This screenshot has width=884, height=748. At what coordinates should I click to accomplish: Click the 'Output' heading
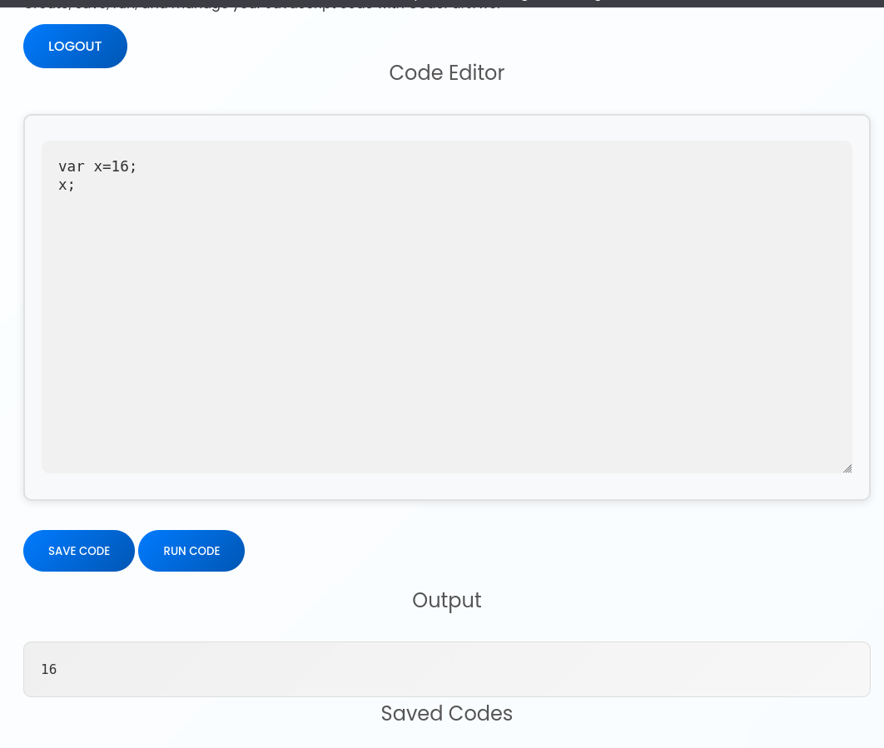(x=446, y=601)
